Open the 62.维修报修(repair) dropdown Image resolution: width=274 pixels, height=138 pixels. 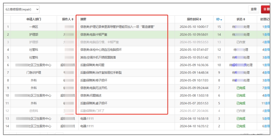point(22,9)
